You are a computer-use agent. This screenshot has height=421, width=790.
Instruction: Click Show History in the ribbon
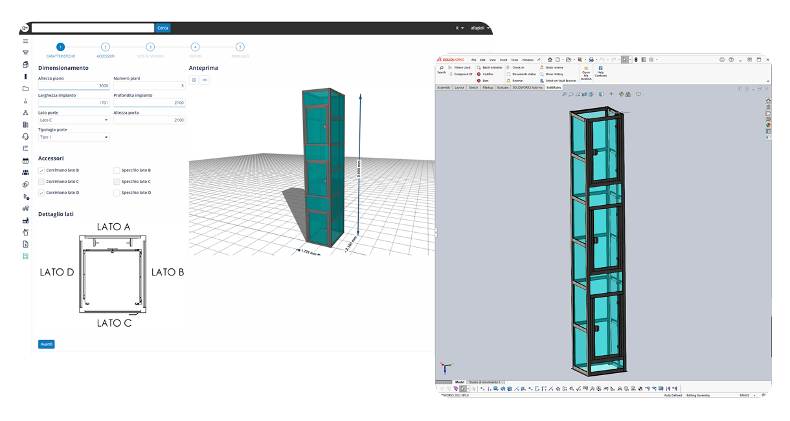click(x=551, y=74)
